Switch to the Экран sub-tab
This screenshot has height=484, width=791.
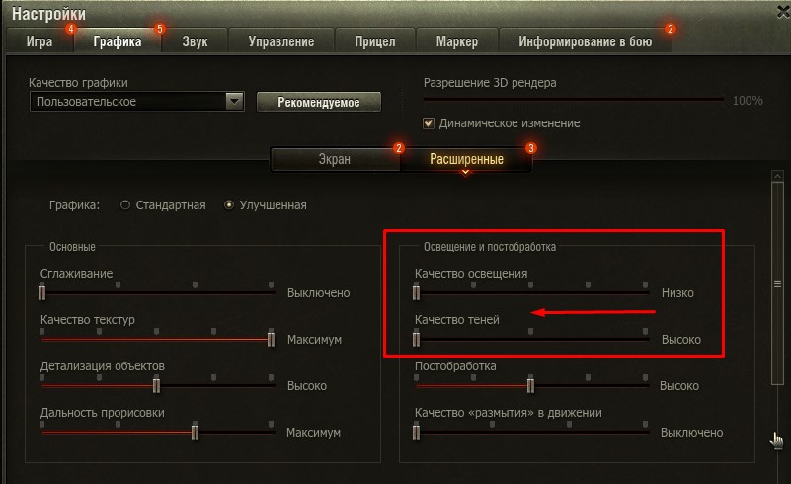(x=335, y=159)
